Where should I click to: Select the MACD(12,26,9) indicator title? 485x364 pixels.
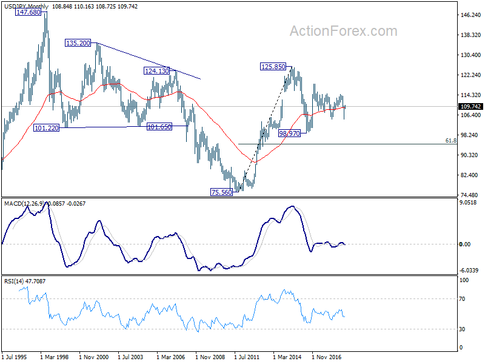24,204
